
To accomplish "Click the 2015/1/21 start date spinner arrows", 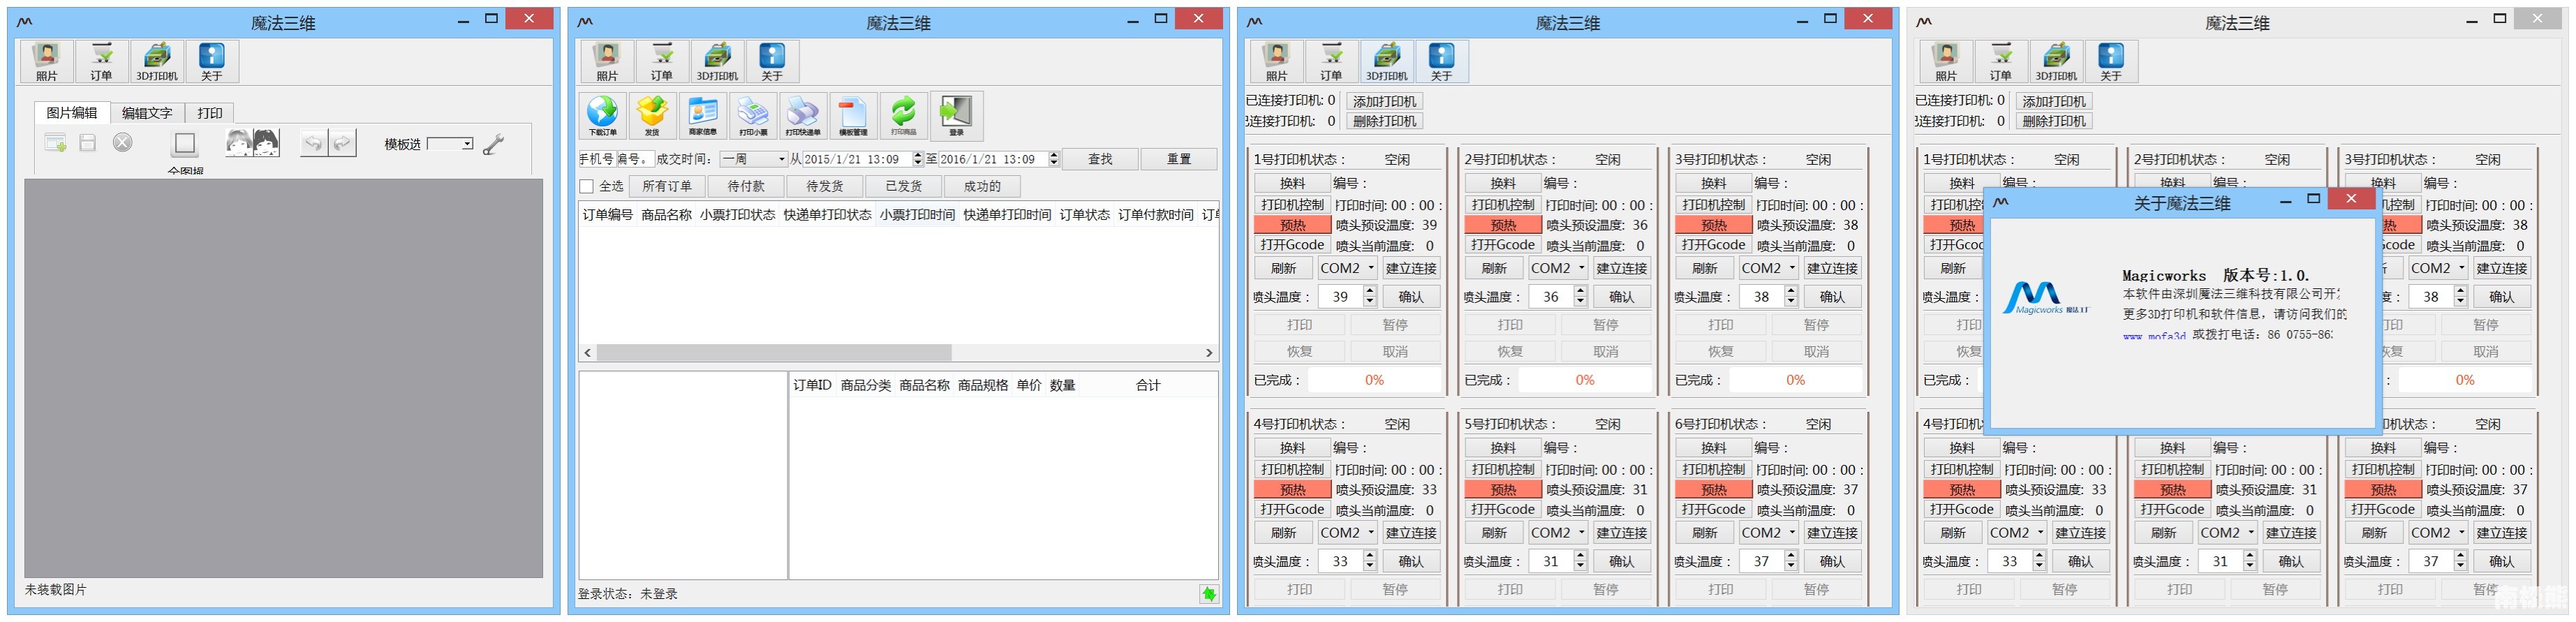I will pos(917,160).
